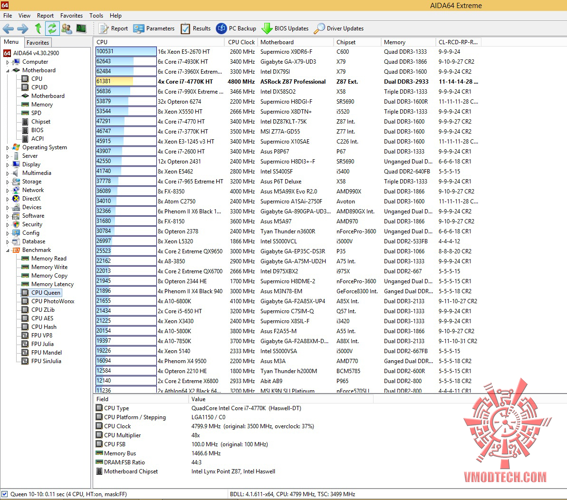Select the 8x FX-8350 result row

(288, 191)
